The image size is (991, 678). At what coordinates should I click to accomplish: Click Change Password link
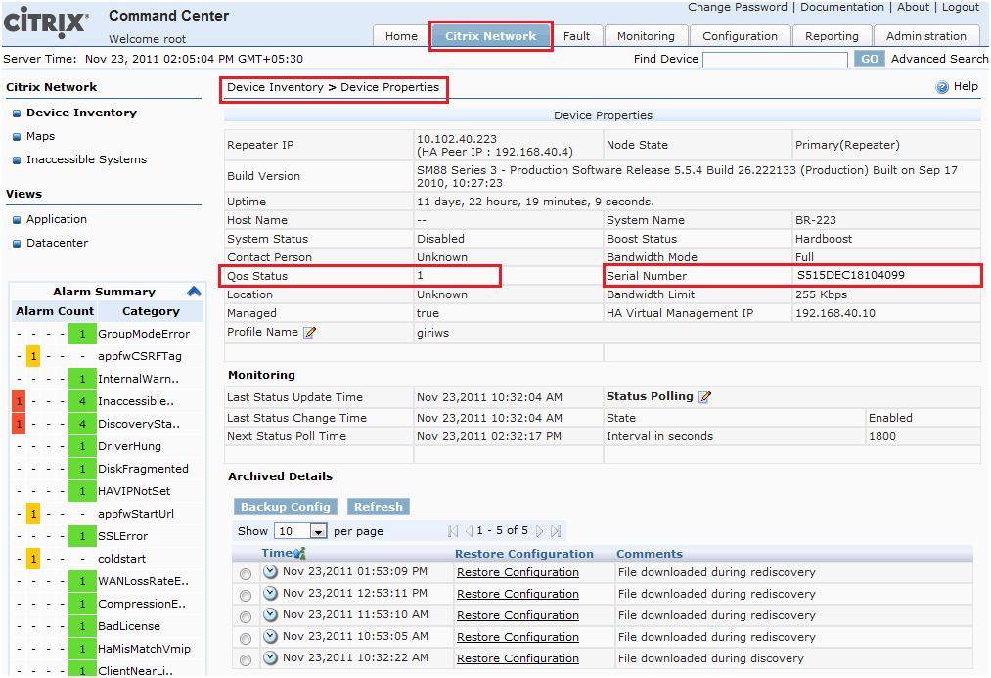pos(738,7)
